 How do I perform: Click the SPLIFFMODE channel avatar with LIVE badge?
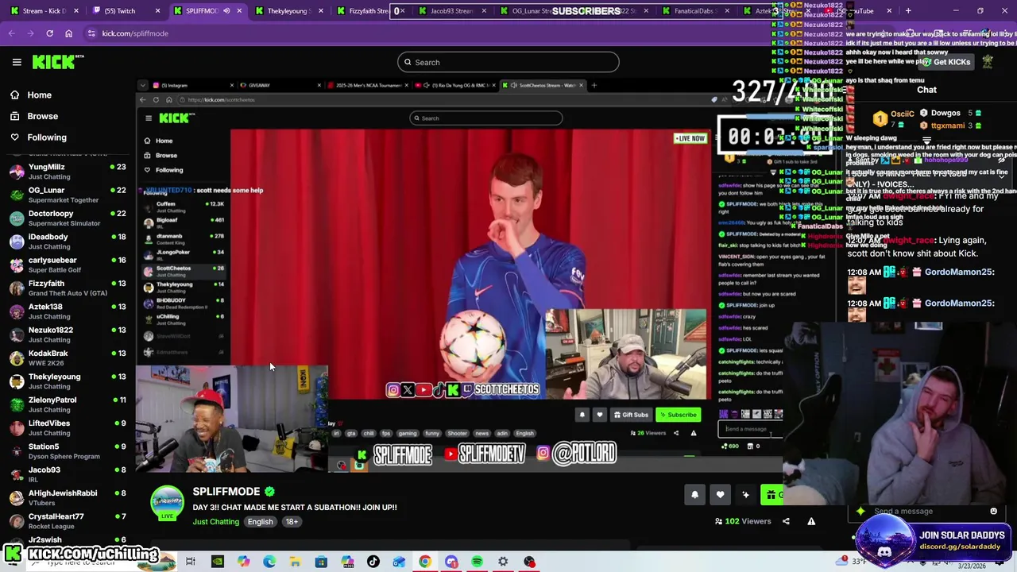coord(168,504)
